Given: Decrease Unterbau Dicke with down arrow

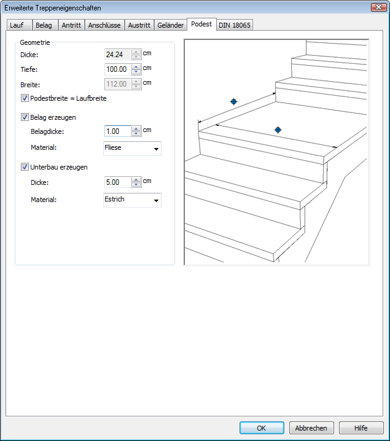Looking at the screenshot, I should click(x=136, y=184).
